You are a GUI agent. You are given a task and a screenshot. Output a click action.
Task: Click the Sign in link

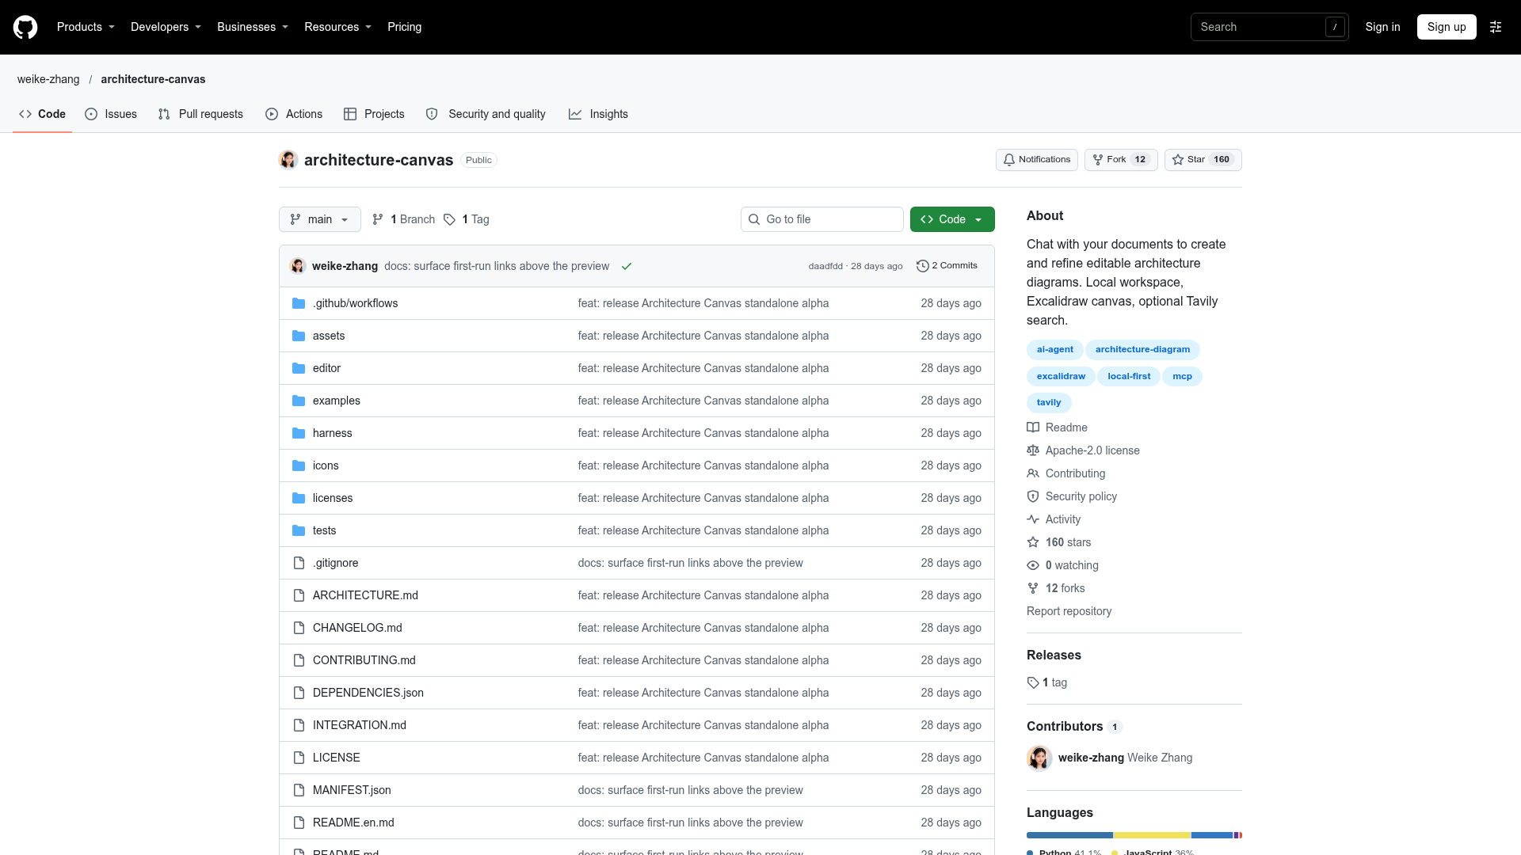(x=1382, y=27)
